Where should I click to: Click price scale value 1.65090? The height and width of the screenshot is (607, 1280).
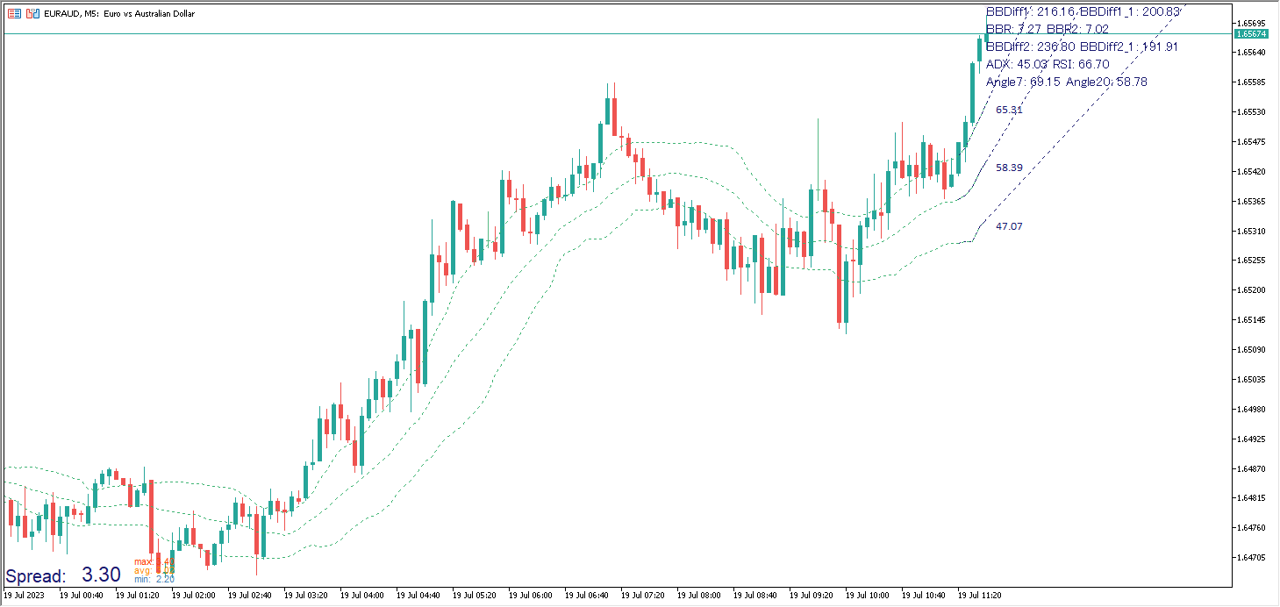1251,350
